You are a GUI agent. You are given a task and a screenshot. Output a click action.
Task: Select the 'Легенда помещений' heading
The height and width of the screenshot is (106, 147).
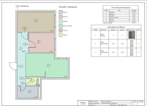(68, 7)
